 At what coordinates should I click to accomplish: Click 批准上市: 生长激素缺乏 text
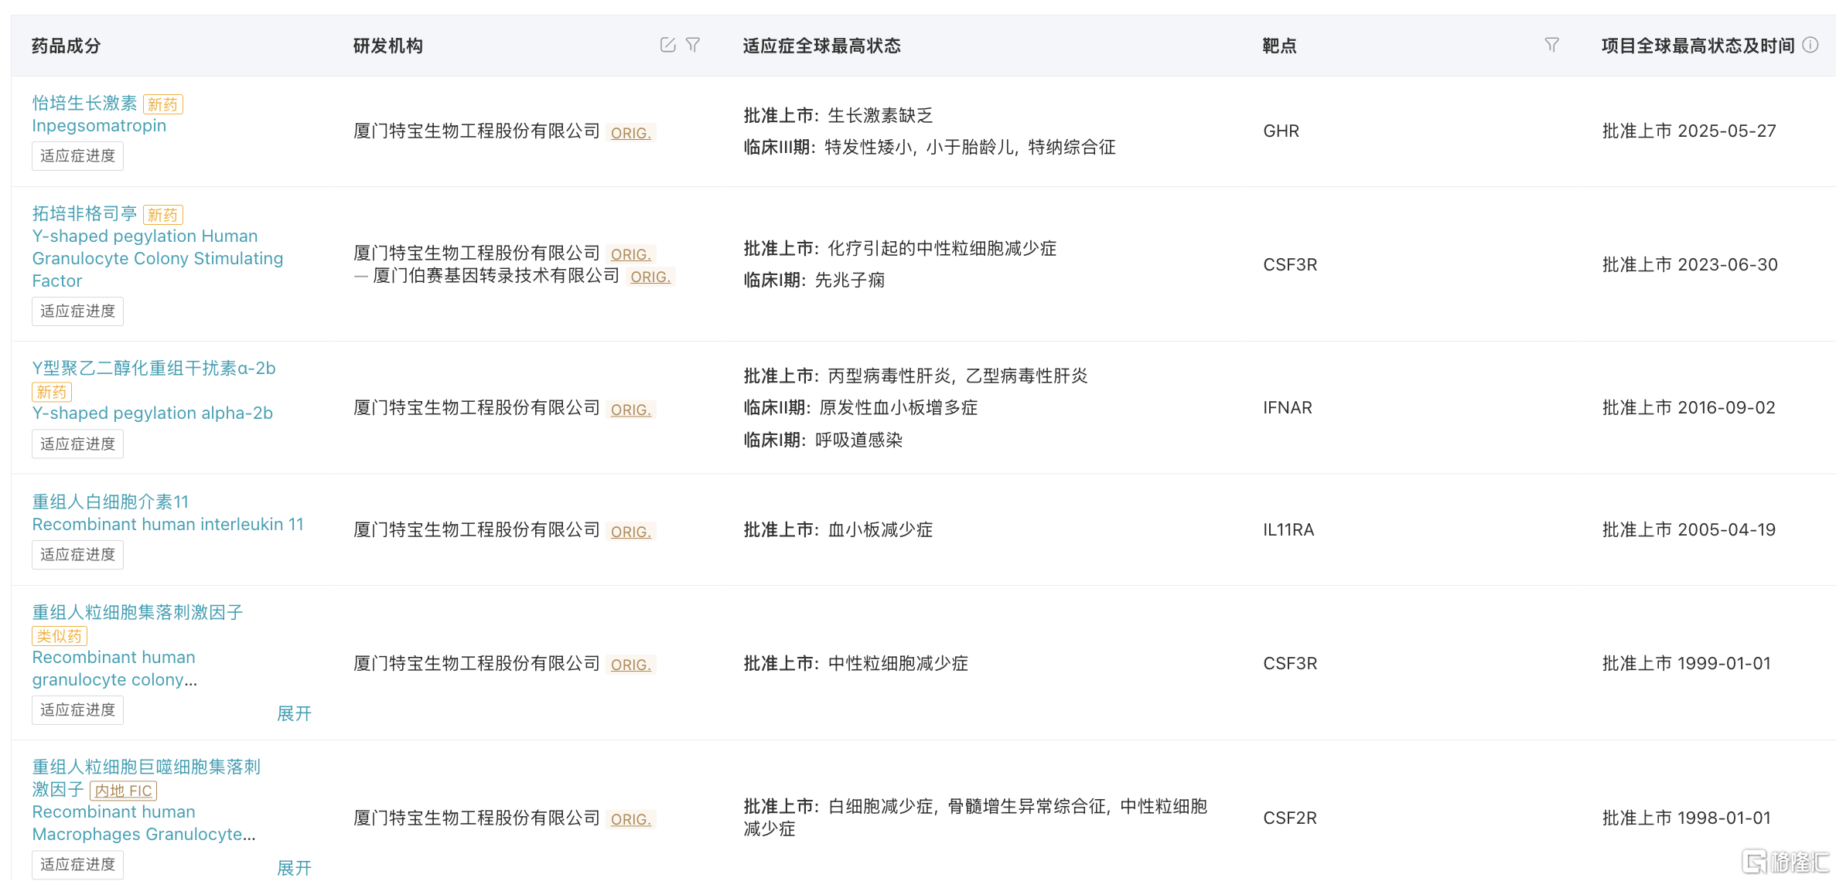838,115
